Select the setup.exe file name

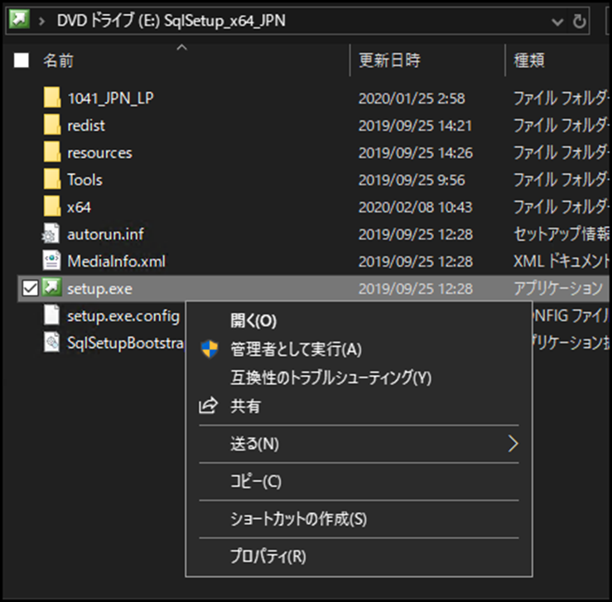(99, 289)
